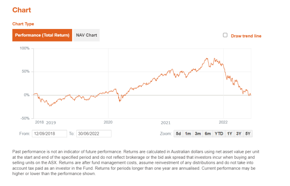Set chart zoom to 3Y
The height and width of the screenshot is (186, 290).
pos(239,134)
